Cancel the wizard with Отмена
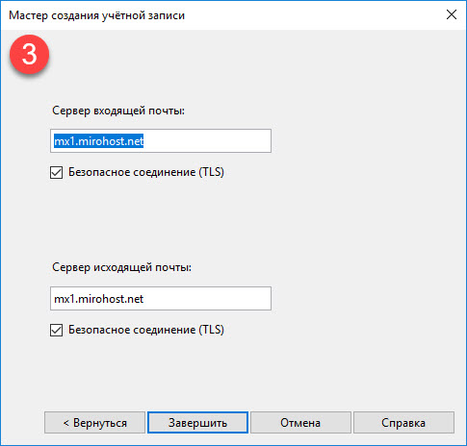Image resolution: width=467 pixels, height=446 pixels. click(300, 423)
